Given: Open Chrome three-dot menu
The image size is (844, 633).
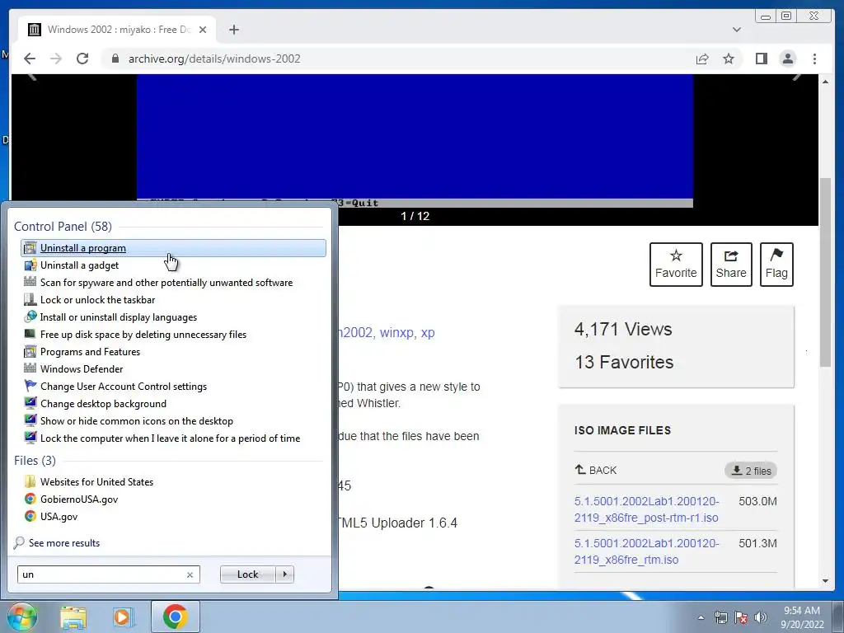Looking at the screenshot, I should (814, 59).
